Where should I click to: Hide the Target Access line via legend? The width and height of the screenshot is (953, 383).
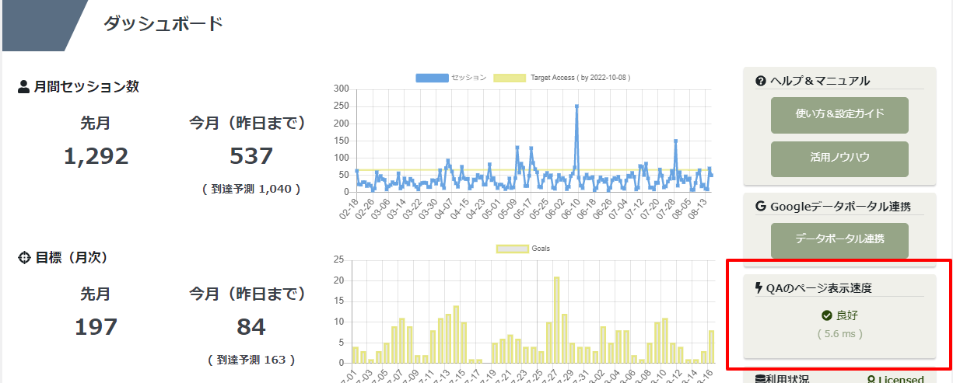[x=510, y=78]
